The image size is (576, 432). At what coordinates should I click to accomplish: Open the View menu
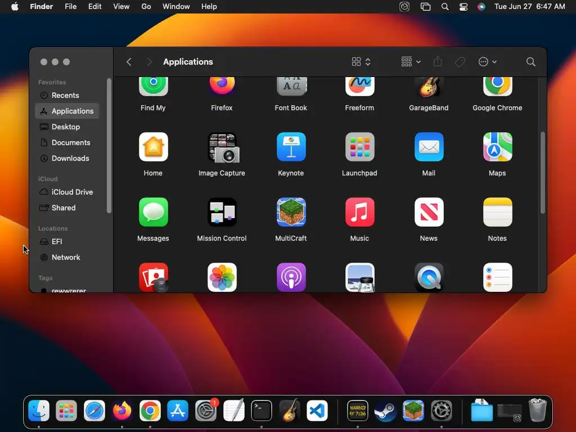(x=121, y=7)
